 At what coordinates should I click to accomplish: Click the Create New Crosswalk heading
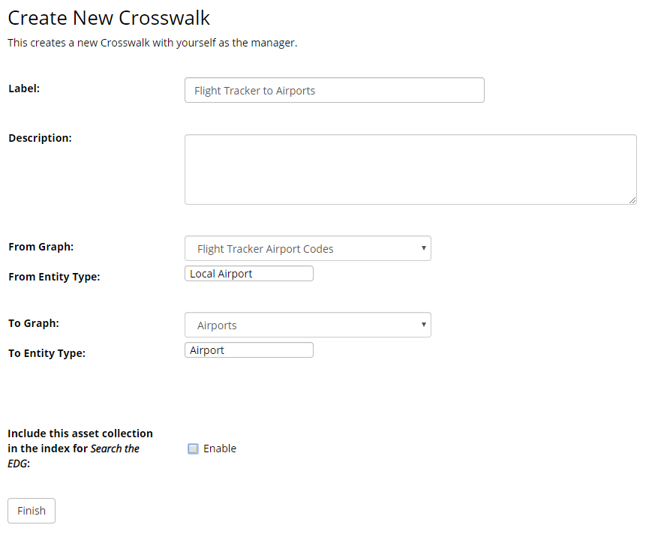point(109,17)
